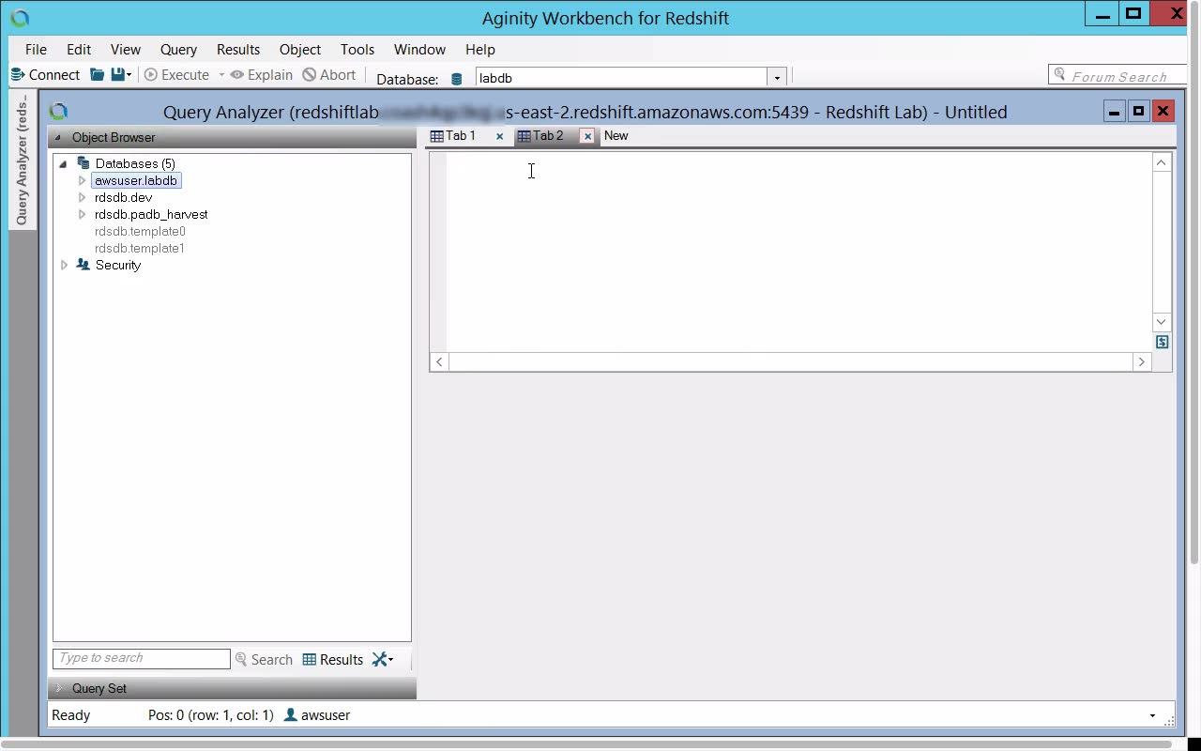This screenshot has height=751, width=1201.
Task: Click the Results button in Object Browser
Action: coord(332,660)
